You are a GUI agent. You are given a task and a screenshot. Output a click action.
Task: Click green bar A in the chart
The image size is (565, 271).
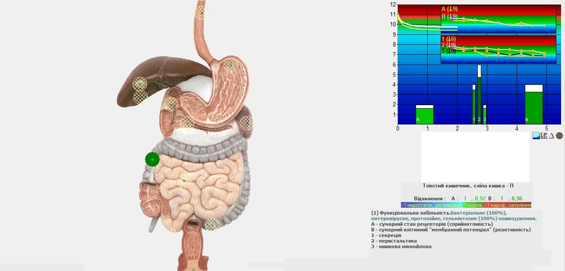point(425,116)
